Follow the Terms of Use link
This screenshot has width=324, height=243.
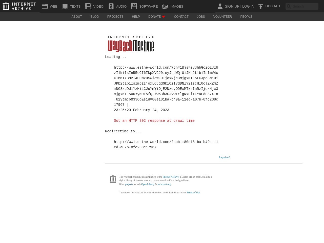(193, 193)
